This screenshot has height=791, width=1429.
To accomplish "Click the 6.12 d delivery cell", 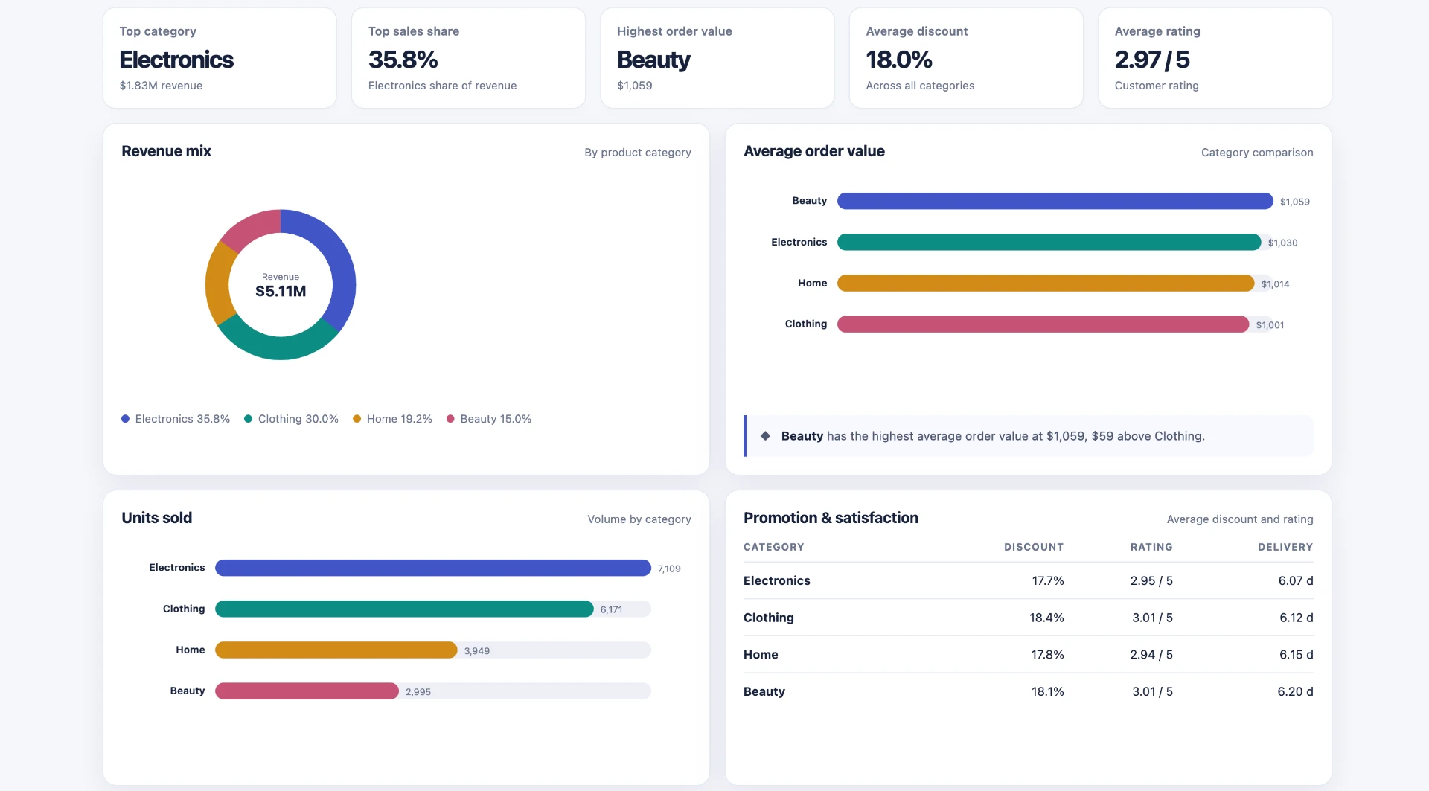I will point(1297,618).
